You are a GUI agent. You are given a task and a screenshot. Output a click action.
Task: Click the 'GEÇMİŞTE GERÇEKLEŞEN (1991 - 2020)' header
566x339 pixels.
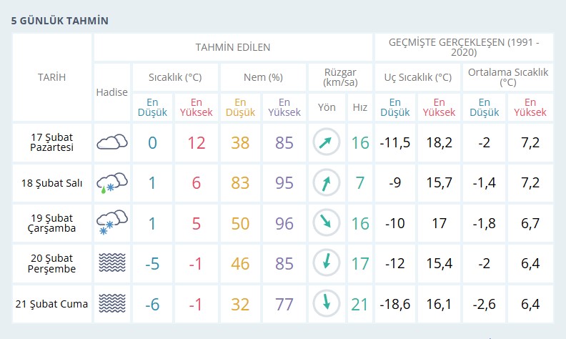(x=464, y=47)
